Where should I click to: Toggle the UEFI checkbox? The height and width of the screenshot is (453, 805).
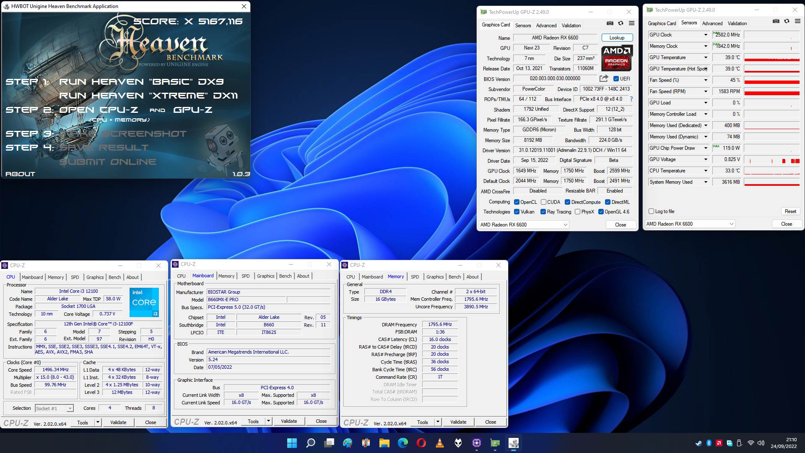[x=616, y=78]
